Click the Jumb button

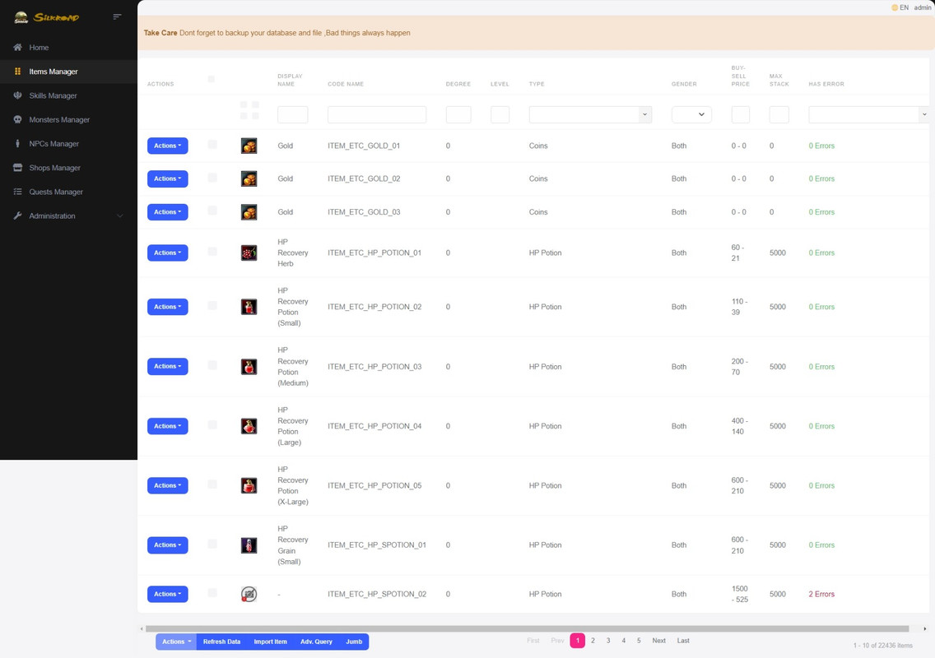tap(354, 642)
